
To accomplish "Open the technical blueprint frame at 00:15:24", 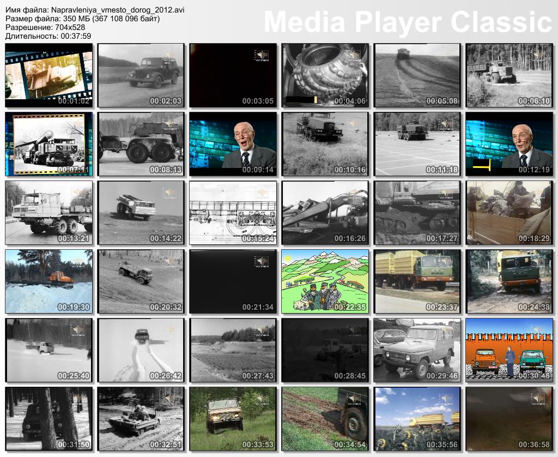I will point(233,213).
